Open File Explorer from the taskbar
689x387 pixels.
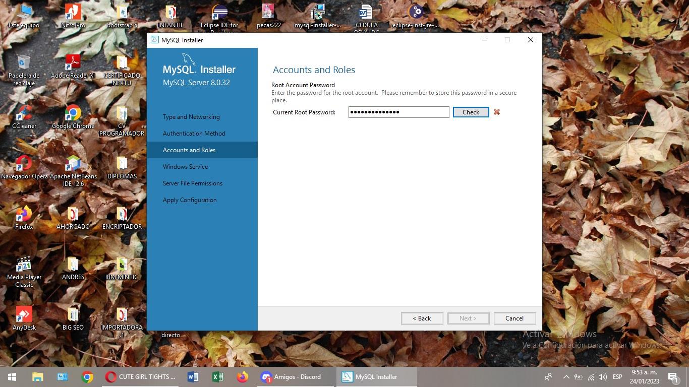[x=37, y=377]
